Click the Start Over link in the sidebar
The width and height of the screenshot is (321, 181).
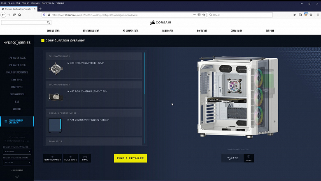point(17,137)
